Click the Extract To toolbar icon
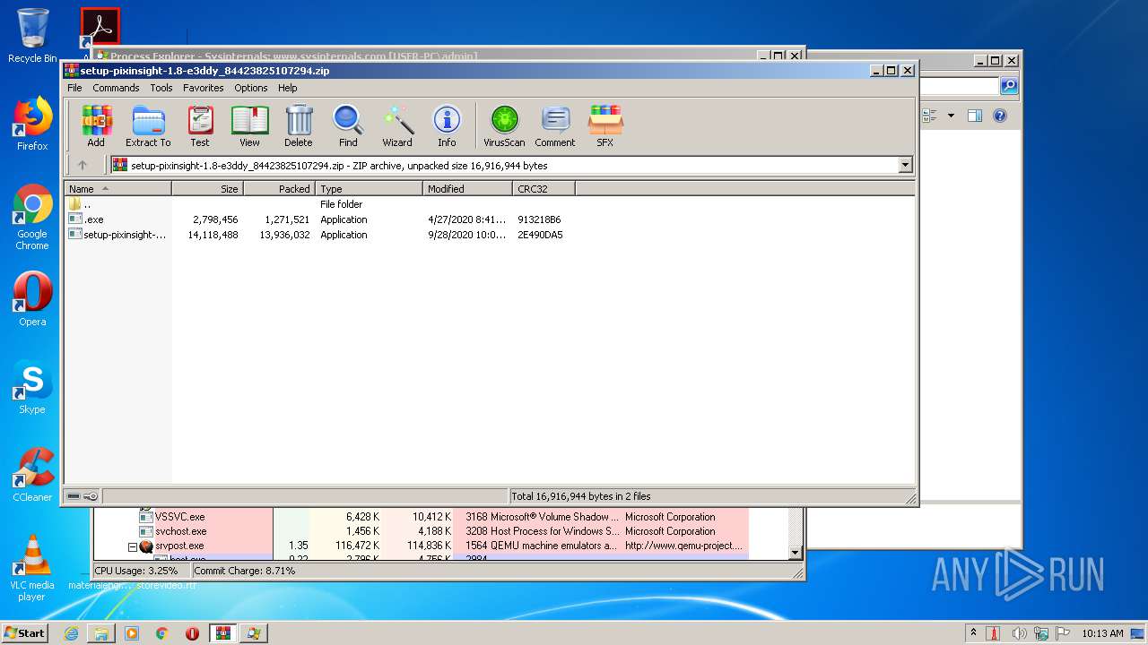This screenshot has width=1148, height=645. tap(148, 125)
